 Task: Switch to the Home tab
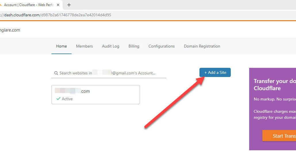[61, 46]
